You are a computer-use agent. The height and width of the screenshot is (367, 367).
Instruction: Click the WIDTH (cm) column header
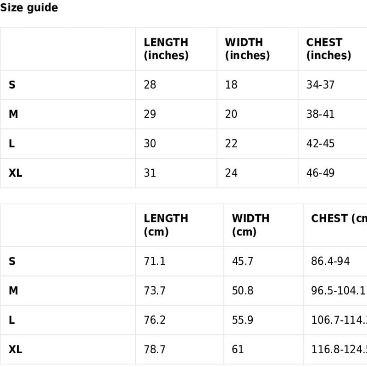coord(250,225)
